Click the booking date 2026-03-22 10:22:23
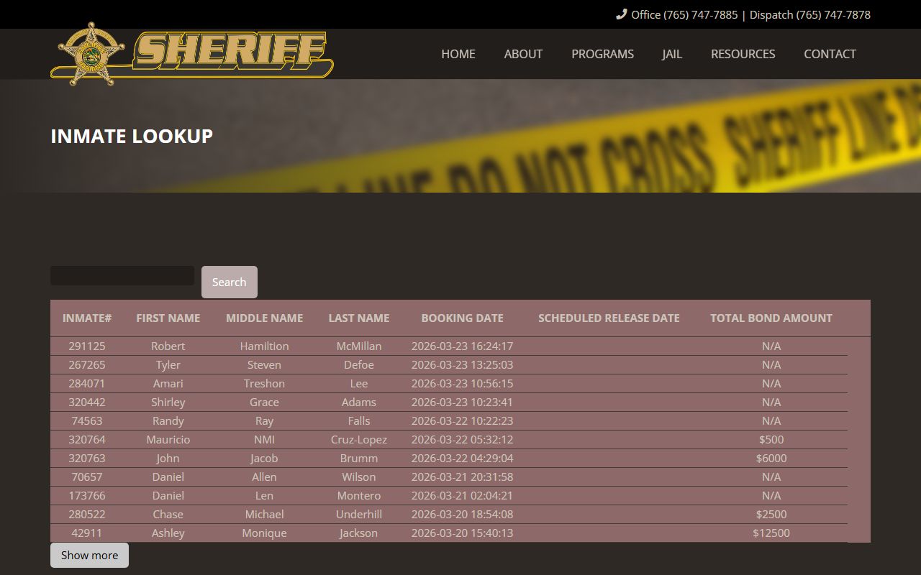The image size is (921, 575). (463, 420)
